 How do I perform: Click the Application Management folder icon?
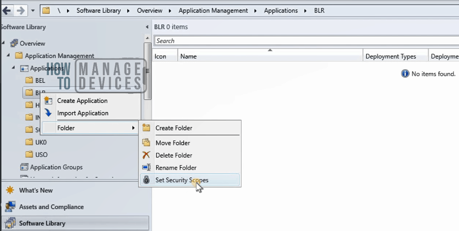[x=19, y=55]
